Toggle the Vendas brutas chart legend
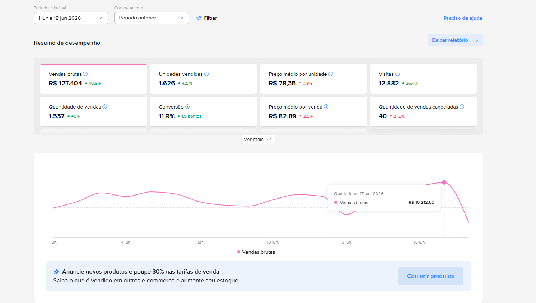 256,252
